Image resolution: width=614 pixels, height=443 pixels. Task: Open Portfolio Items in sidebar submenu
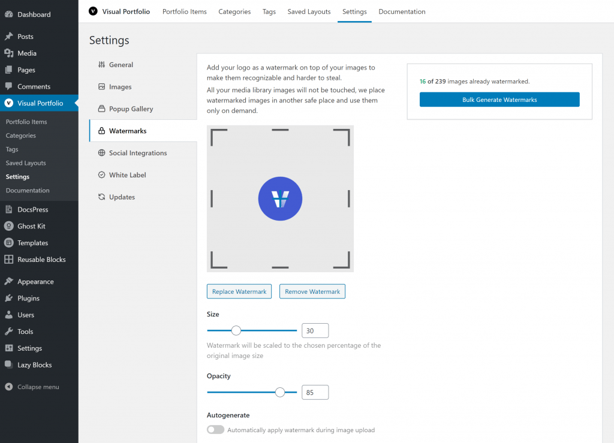26,122
